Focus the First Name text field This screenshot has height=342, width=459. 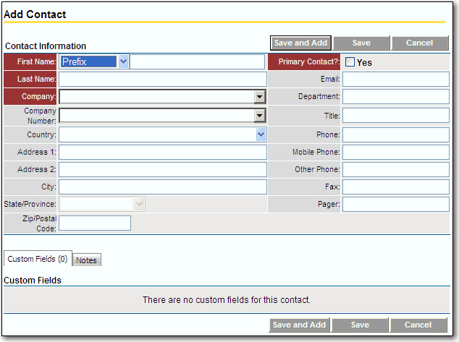click(198, 61)
